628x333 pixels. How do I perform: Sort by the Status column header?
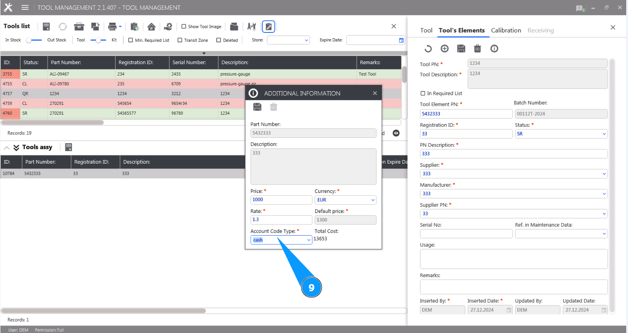34,63
